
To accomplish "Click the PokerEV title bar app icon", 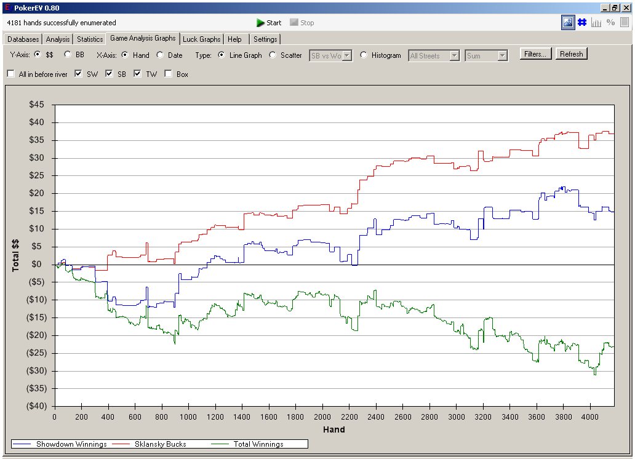I will click(x=7, y=7).
